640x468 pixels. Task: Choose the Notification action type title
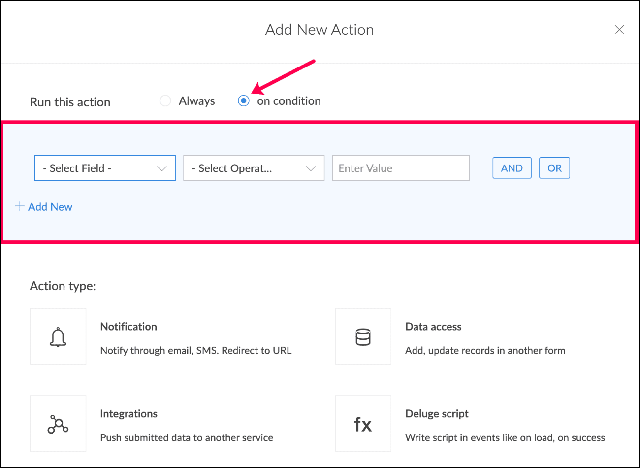pos(128,327)
